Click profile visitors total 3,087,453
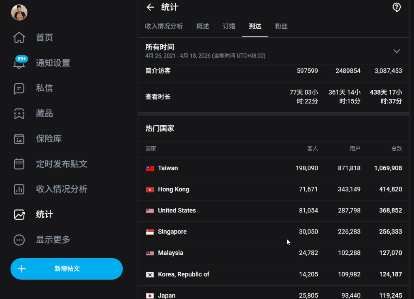The height and width of the screenshot is (299, 414). click(x=388, y=71)
